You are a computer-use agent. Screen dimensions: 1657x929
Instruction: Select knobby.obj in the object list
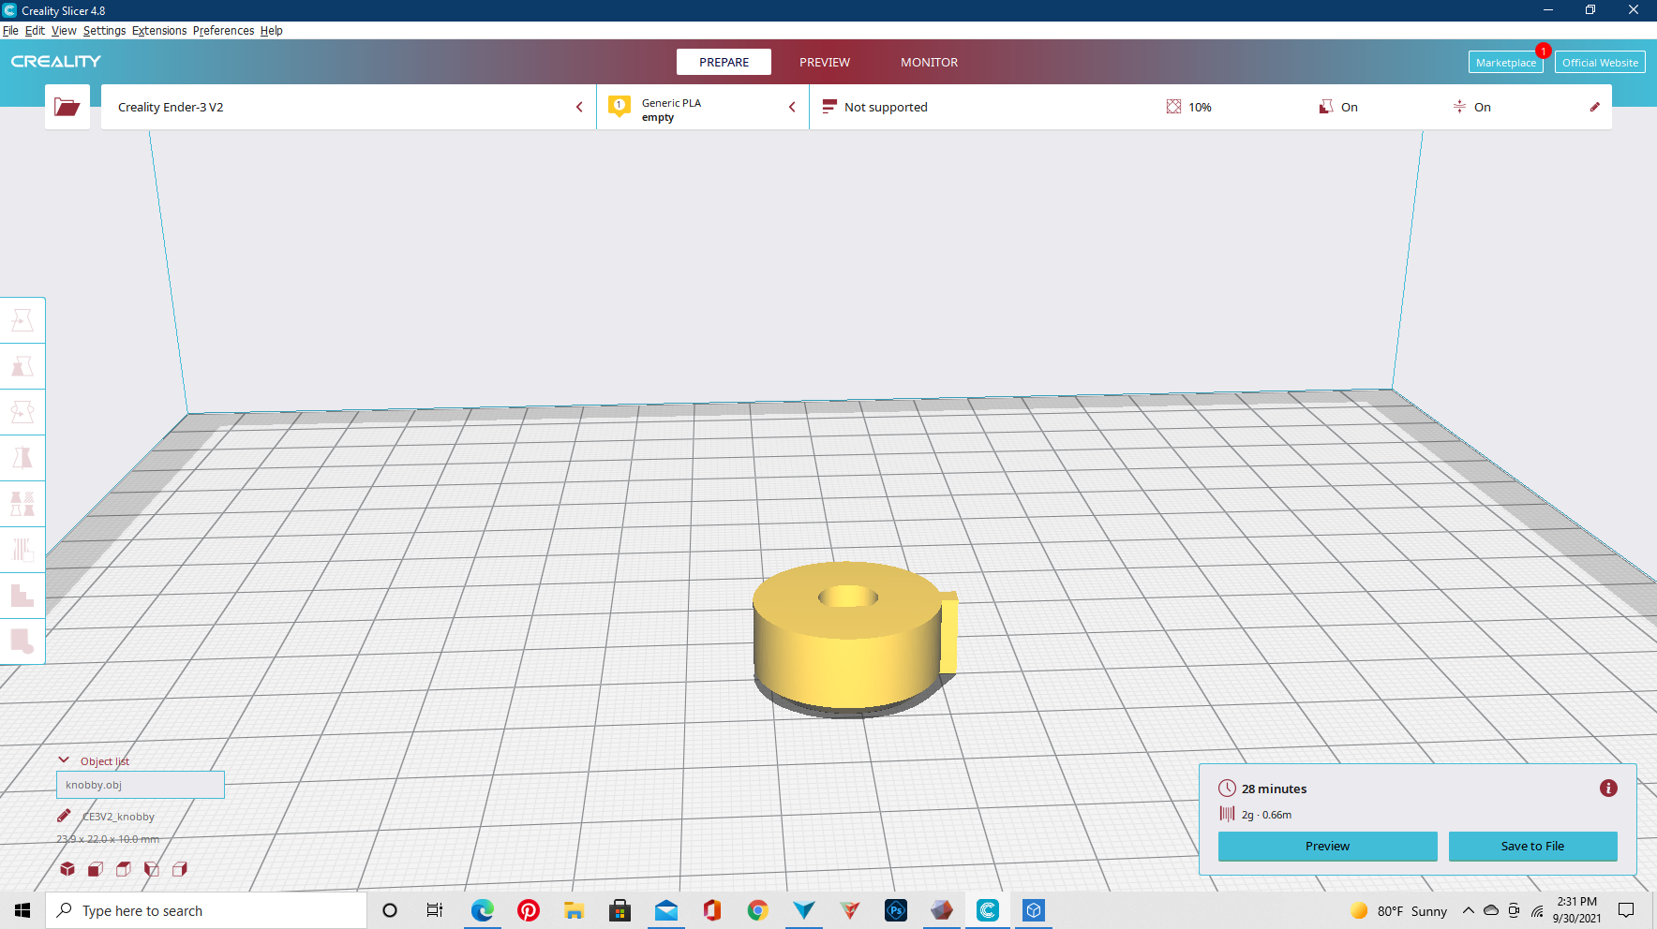[x=141, y=785]
